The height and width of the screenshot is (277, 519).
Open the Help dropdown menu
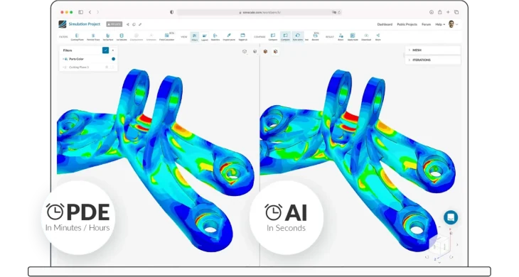click(x=440, y=24)
